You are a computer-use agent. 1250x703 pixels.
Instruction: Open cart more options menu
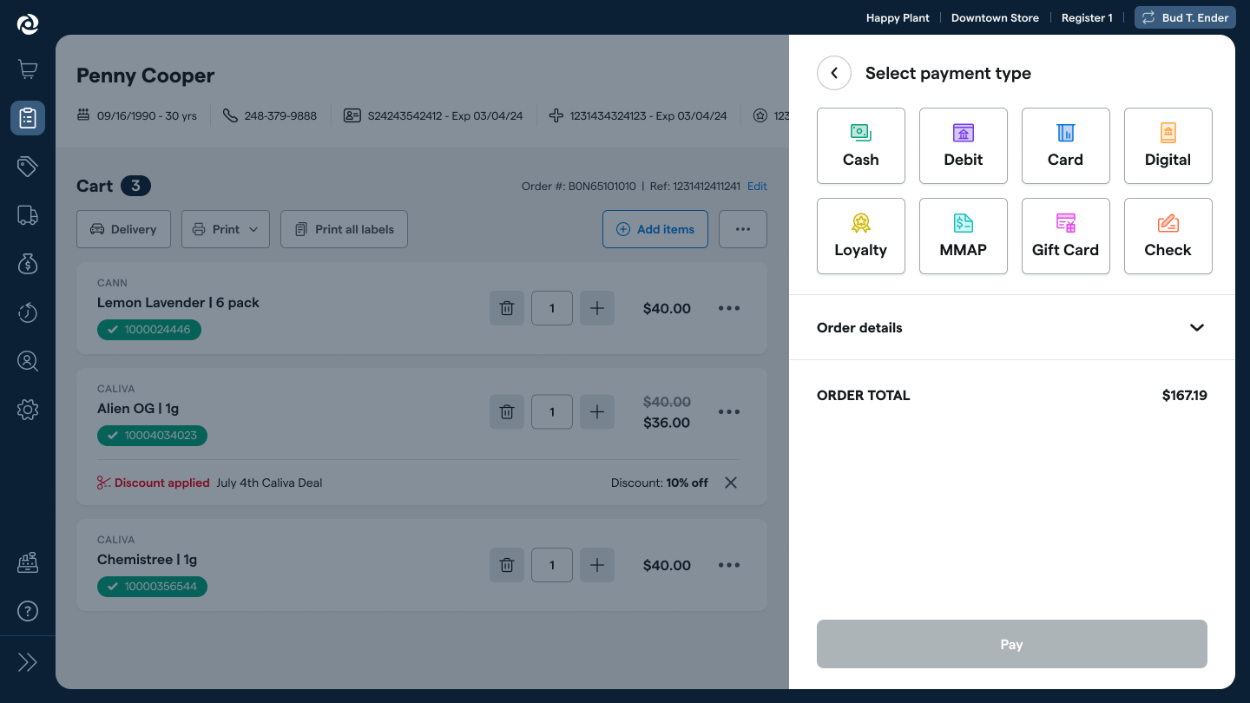[743, 229]
